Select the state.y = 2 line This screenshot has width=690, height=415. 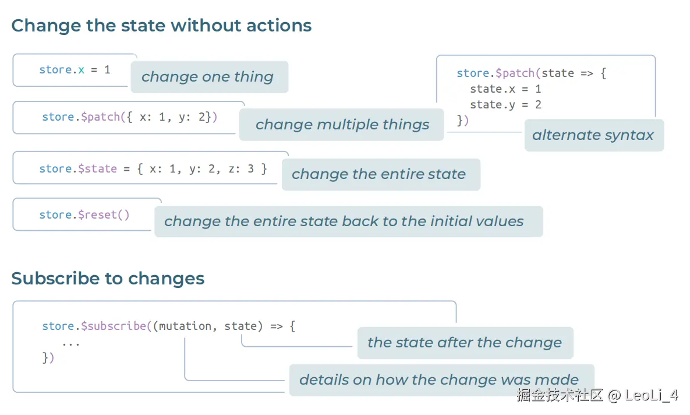[505, 105]
